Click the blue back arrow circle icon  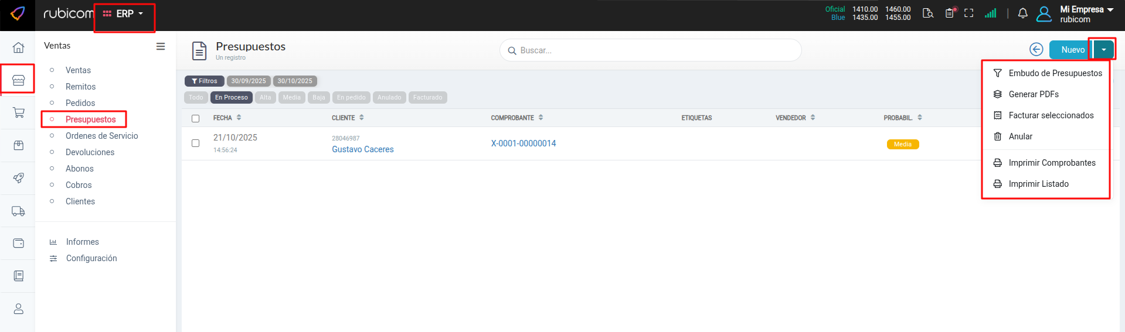pos(1036,50)
